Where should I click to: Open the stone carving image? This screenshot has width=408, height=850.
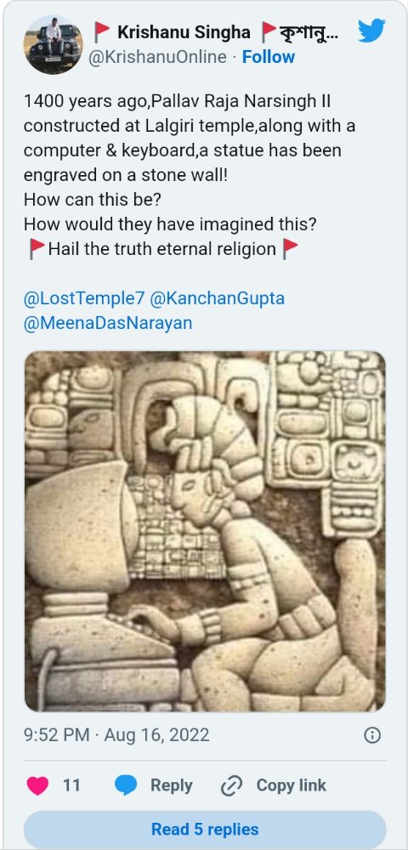click(x=205, y=531)
